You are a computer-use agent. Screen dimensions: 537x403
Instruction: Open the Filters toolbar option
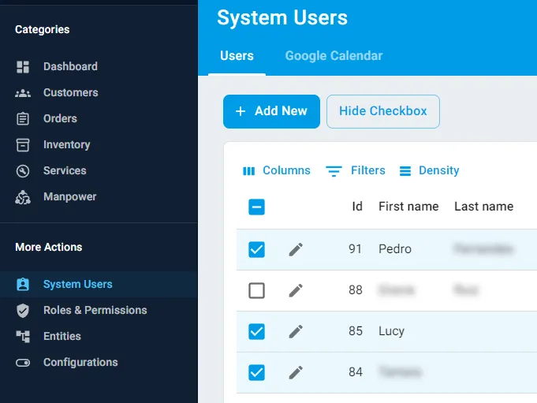click(x=356, y=170)
